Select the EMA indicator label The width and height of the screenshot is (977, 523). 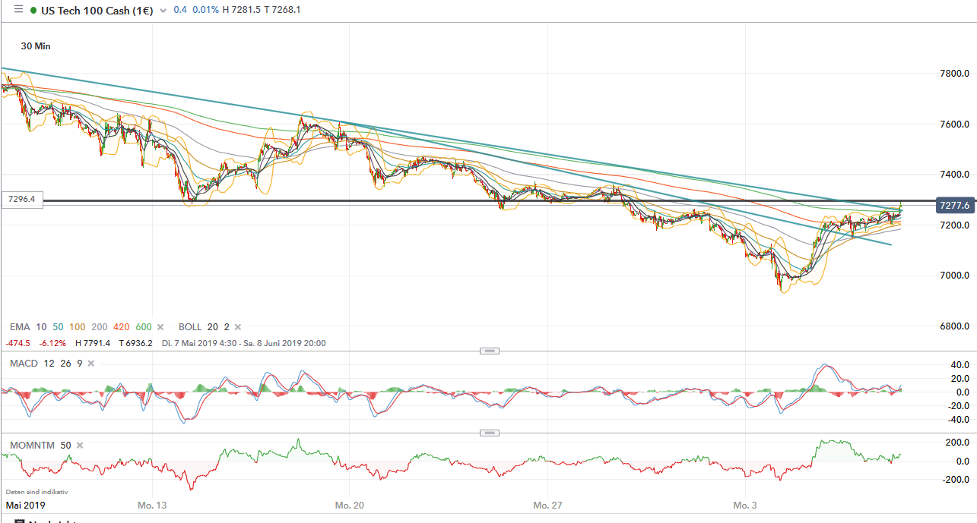tap(20, 326)
